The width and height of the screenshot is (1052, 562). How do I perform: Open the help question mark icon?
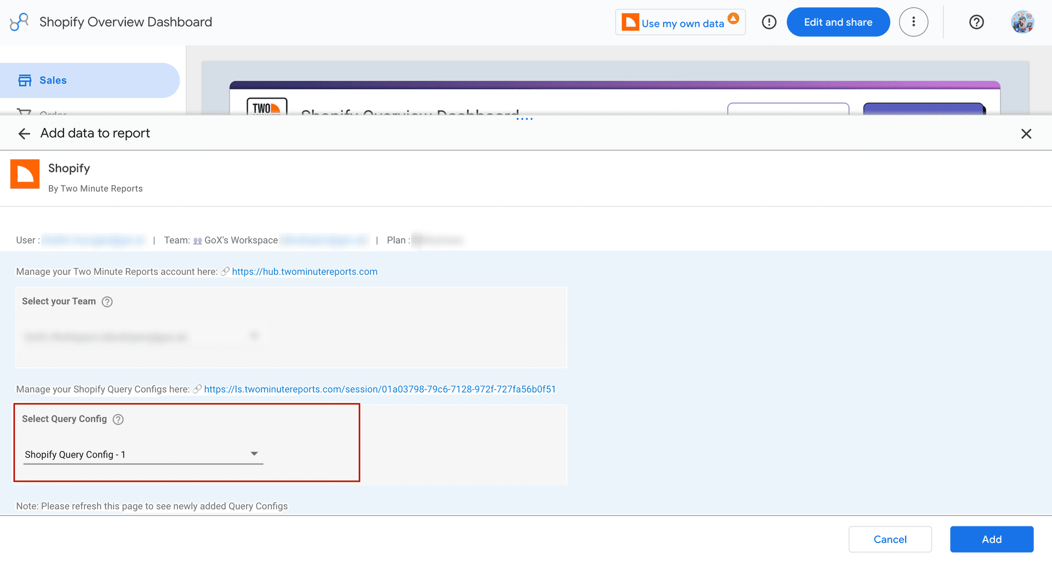tap(976, 22)
